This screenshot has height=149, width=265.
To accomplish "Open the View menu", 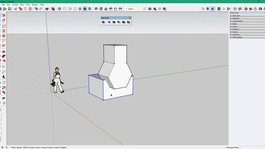I will pos(8,5).
